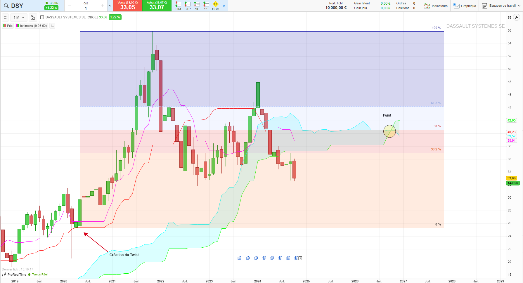Select the Prix legend entry
This screenshot has width=523, height=283.
tap(8, 26)
